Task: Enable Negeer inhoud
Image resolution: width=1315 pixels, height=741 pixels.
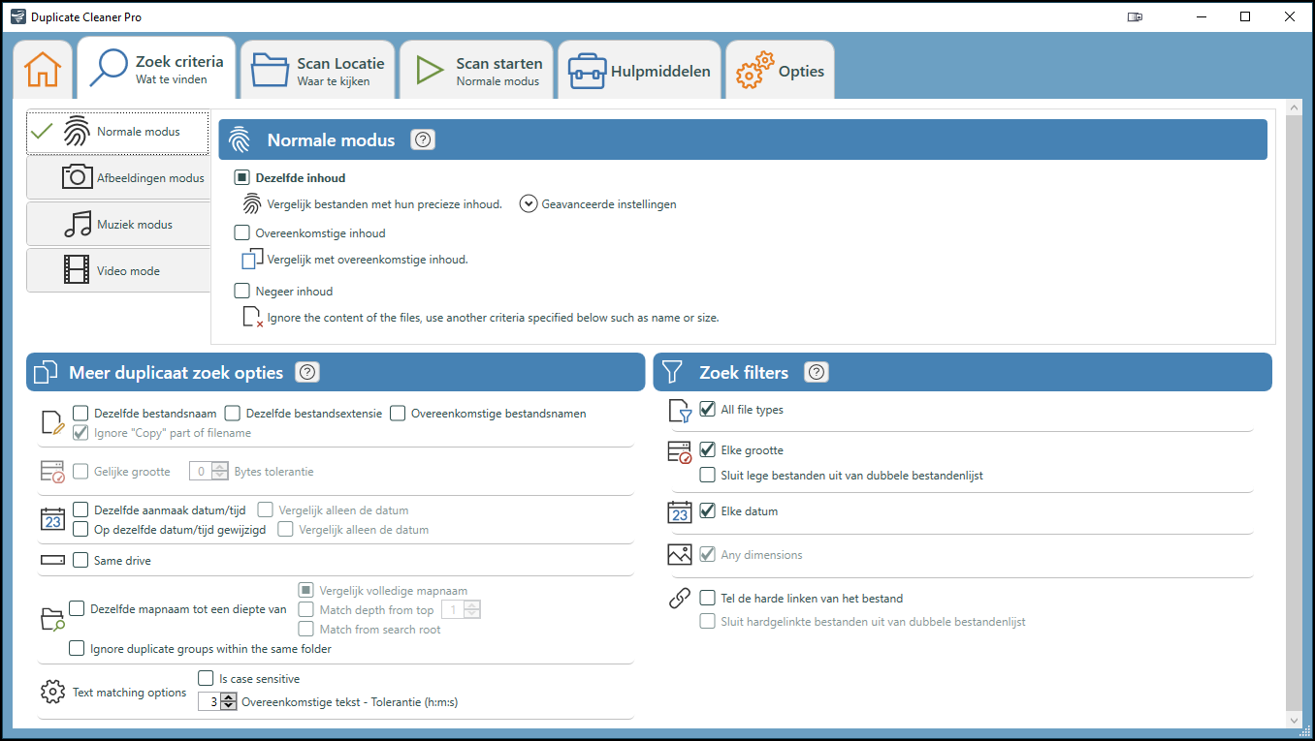Action: (x=242, y=291)
